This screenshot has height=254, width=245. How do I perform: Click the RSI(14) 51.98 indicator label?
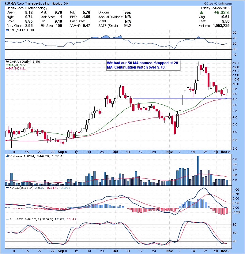22,30
